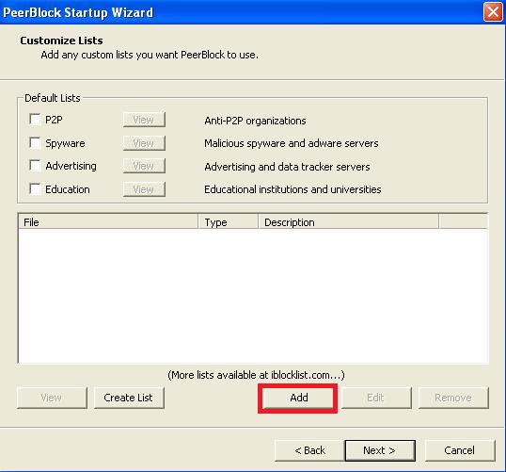Check the Advertising list option

[x=35, y=166]
